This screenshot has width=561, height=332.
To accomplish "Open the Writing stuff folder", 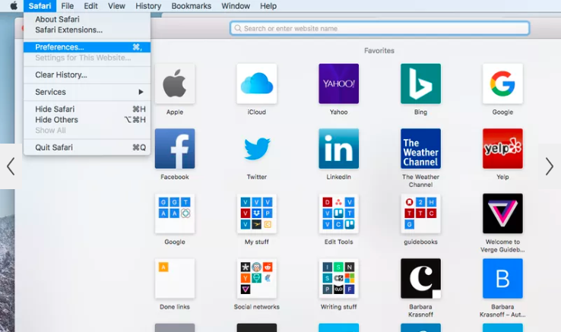I will click(x=338, y=278).
